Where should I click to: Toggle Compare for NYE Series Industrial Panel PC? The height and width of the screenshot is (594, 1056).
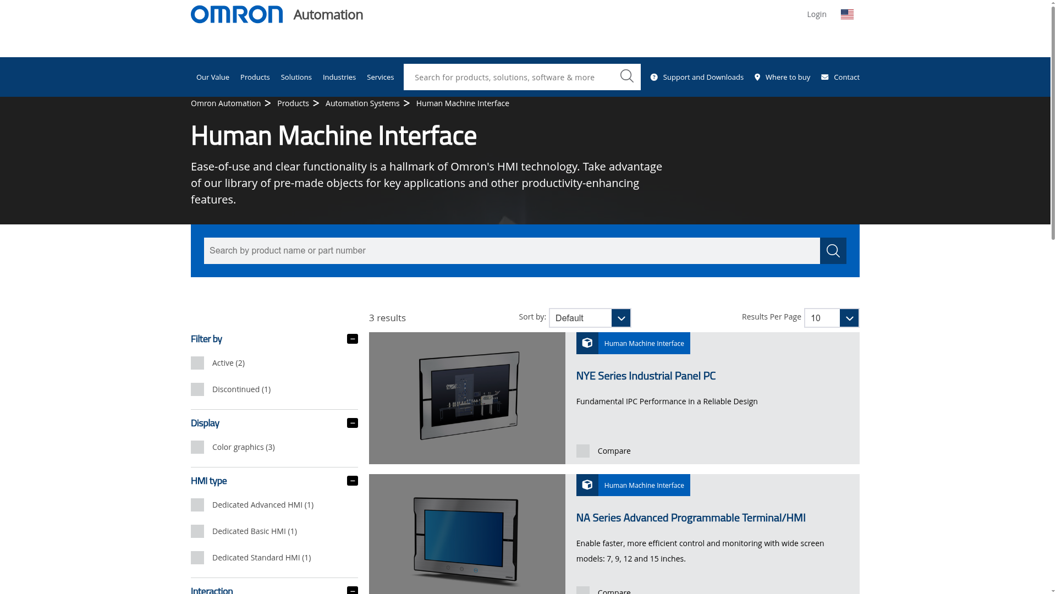pos(583,451)
